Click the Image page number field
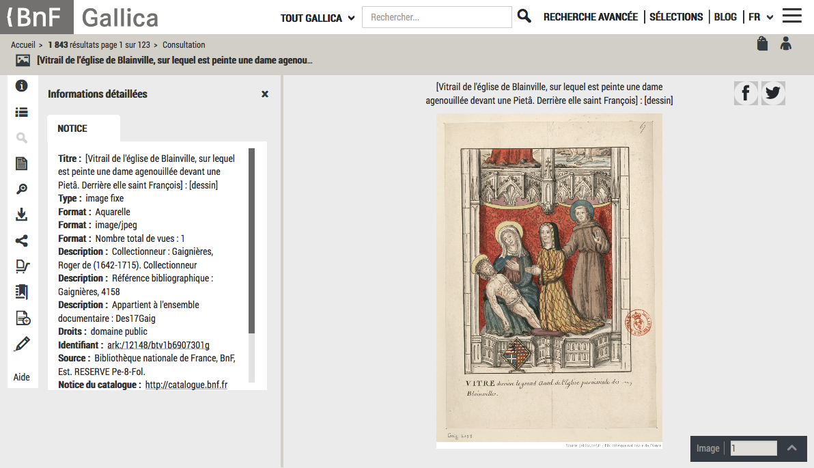 point(754,448)
